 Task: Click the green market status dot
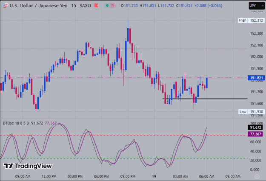(107, 6)
